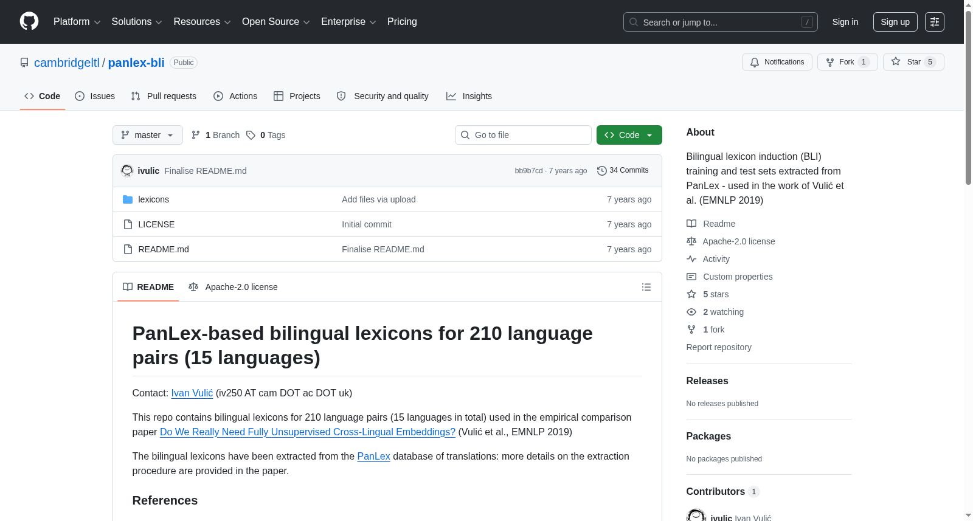Image resolution: width=973 pixels, height=521 pixels.
Task: Open the PanLex database link
Action: [x=373, y=457]
